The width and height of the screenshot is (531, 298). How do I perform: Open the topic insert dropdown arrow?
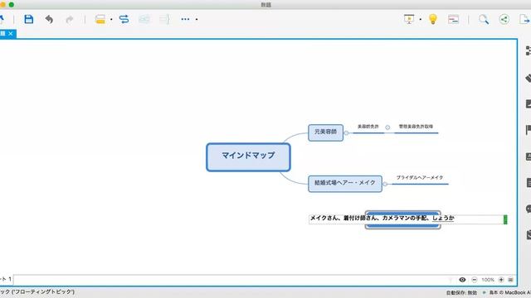point(111,19)
